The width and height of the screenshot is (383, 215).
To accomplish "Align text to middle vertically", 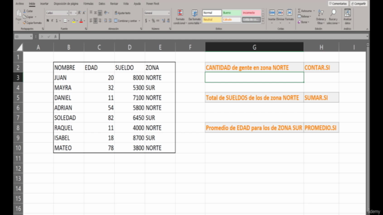I will (x=95, y=13).
